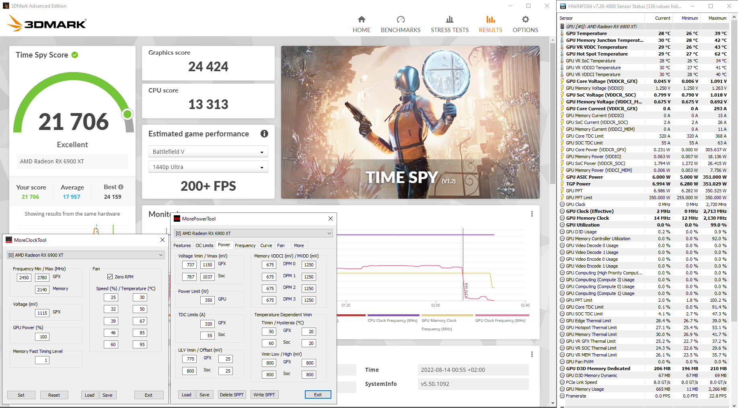
Task: Click thermometer icon of the GPU Temperature row
Action: click(x=562, y=33)
